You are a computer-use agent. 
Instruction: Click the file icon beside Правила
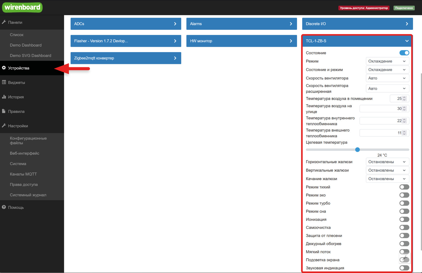(4, 111)
